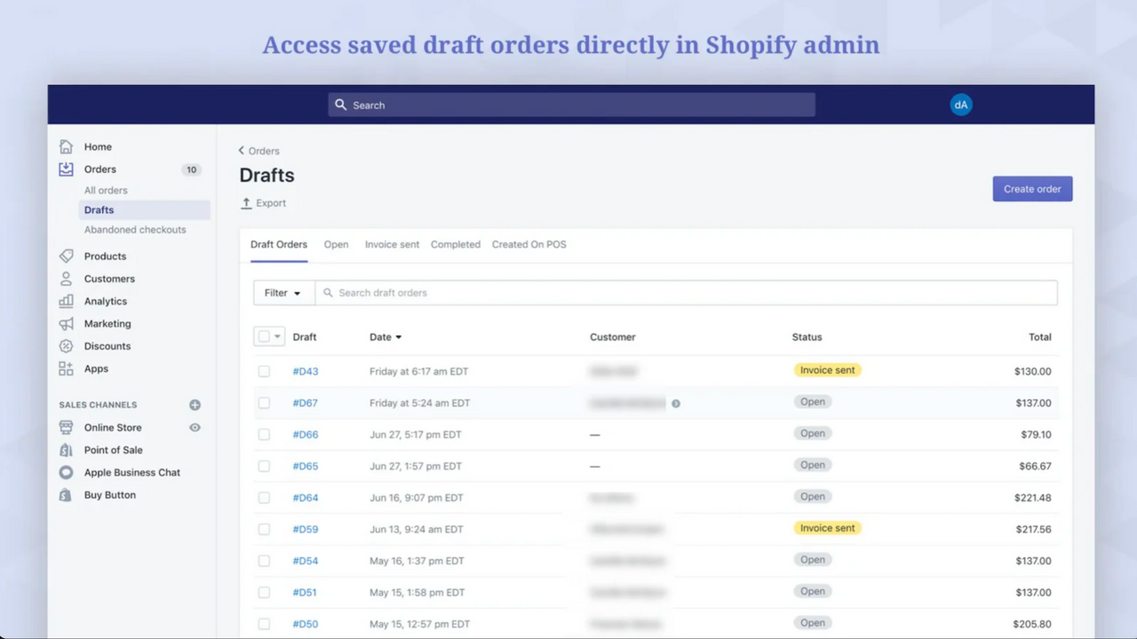Expand customer details on the #D67 row
The width and height of the screenshot is (1137, 639).
click(x=675, y=403)
